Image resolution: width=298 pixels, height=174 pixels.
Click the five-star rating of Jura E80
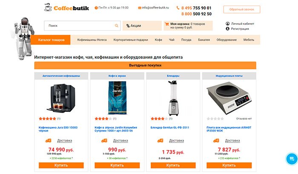(x=47, y=119)
